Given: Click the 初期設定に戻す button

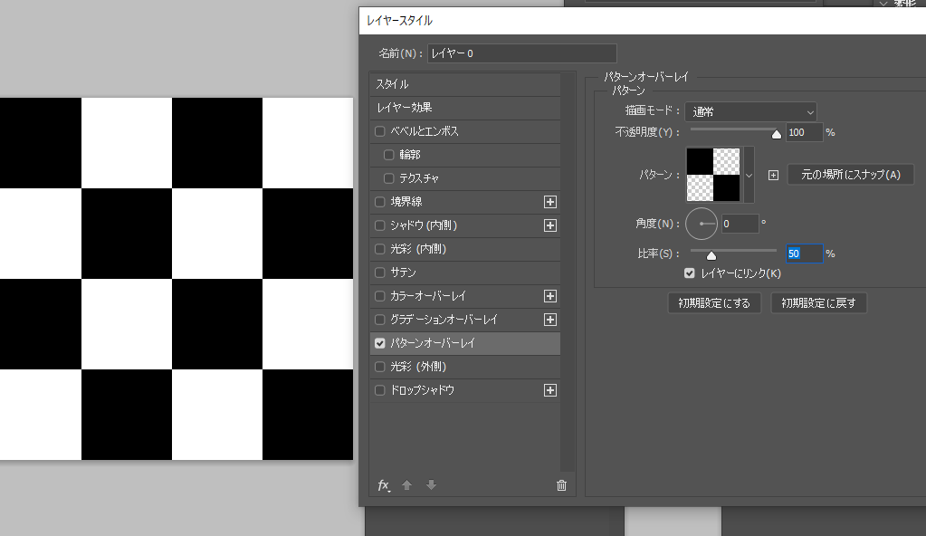Looking at the screenshot, I should point(819,303).
